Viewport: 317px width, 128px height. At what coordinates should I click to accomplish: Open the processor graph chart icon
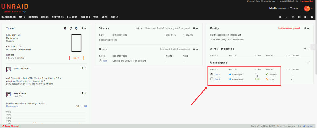coord(85,106)
